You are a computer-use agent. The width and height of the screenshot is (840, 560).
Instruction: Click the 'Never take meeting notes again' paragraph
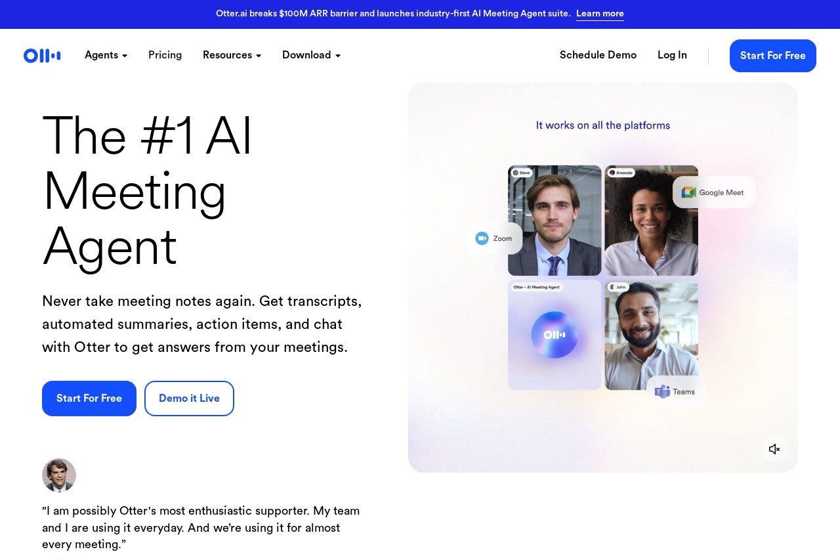click(x=202, y=324)
